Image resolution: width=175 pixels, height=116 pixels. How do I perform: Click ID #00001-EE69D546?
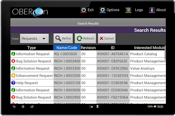pos(112,90)
